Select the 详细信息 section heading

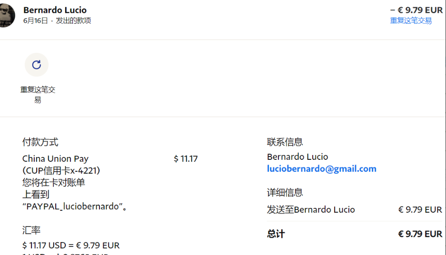tap(285, 192)
